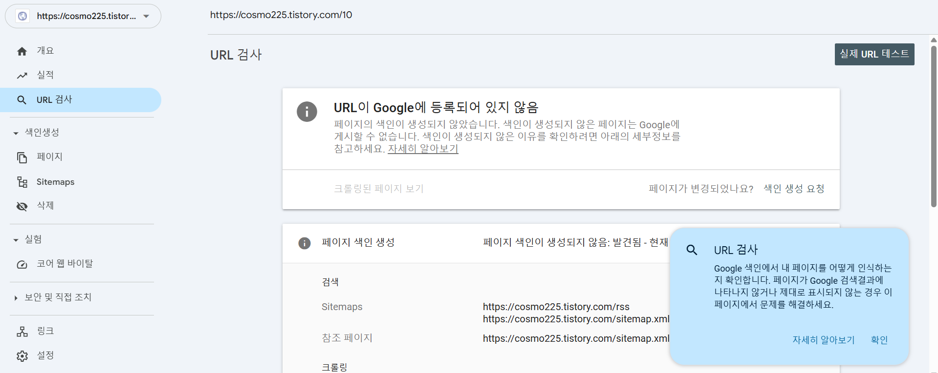Click 크롤링된 페이지 보기
This screenshot has width=938, height=373.
pyautogui.click(x=379, y=189)
